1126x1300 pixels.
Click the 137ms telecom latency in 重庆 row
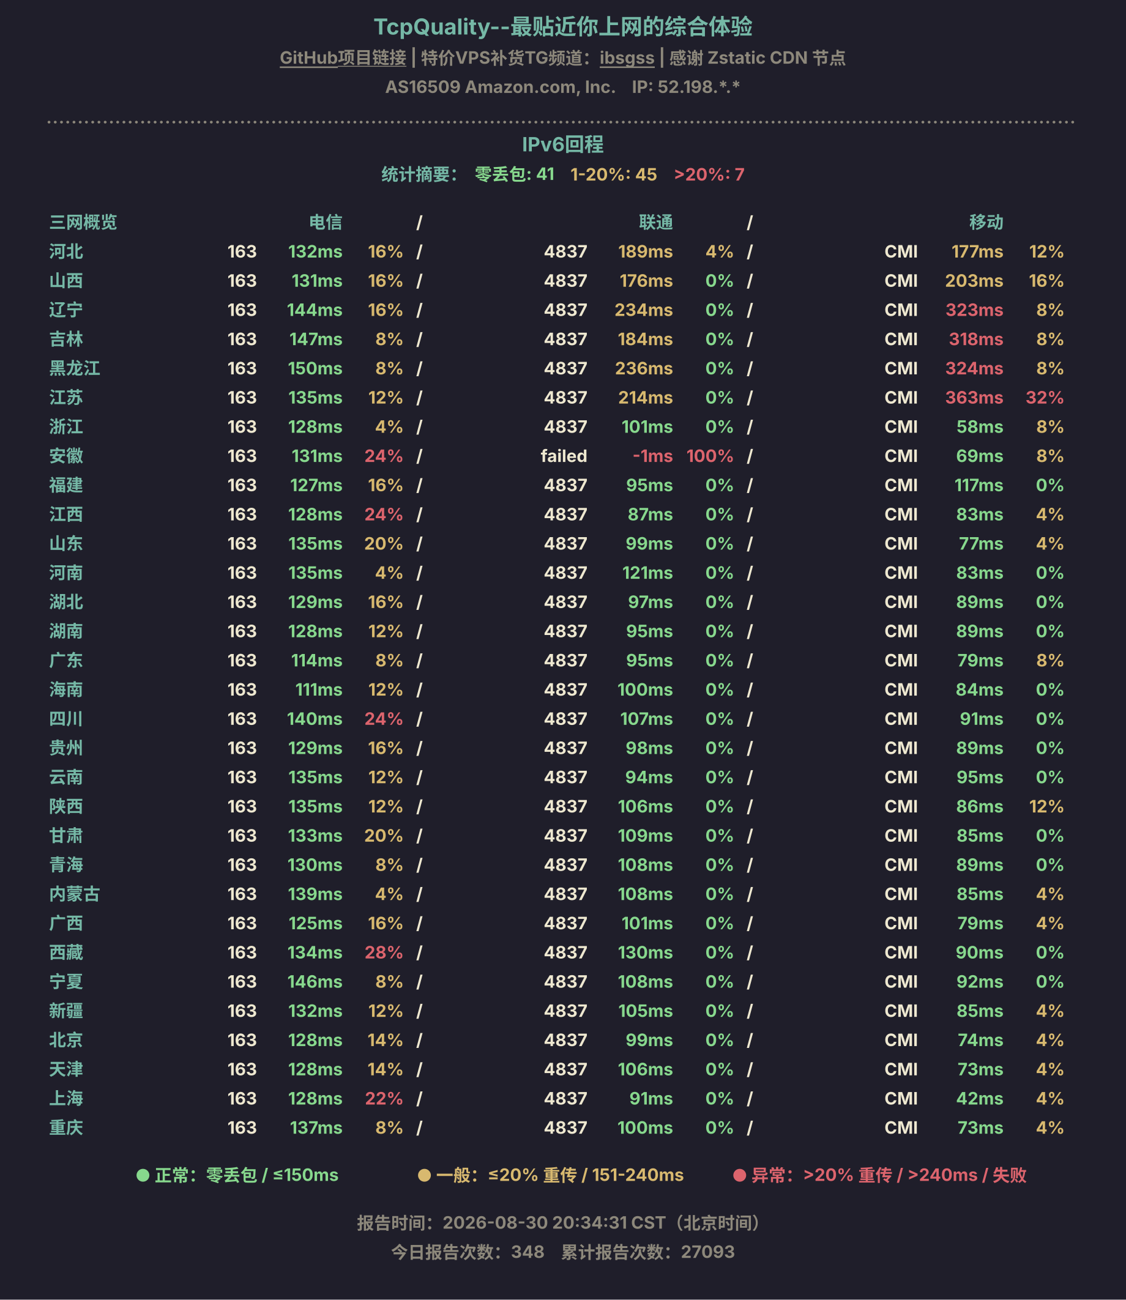316,1127
